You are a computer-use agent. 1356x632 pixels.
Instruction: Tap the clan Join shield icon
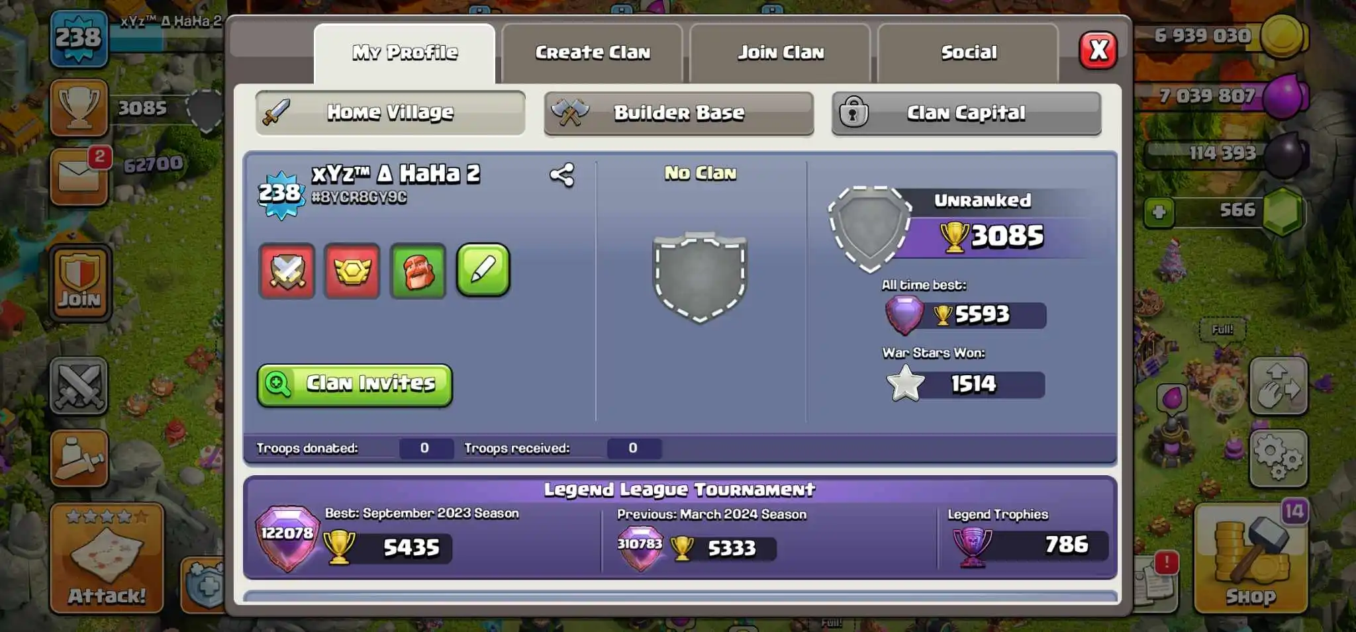coord(79,283)
